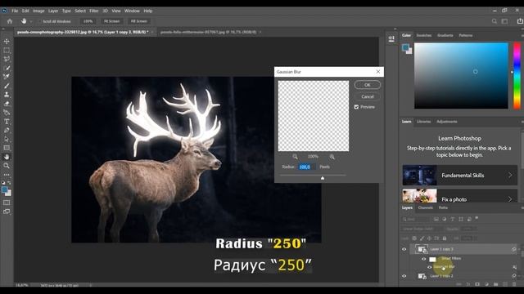Open the search magnifier in options bar
Screen dimensions: 524x294
tap(495, 21)
